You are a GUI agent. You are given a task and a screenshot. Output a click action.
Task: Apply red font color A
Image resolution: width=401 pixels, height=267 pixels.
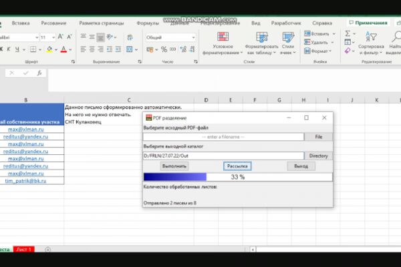[63, 49]
